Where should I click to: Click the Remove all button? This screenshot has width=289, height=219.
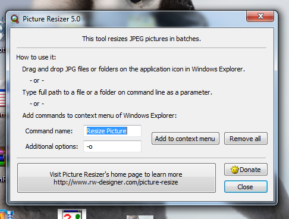click(x=246, y=139)
